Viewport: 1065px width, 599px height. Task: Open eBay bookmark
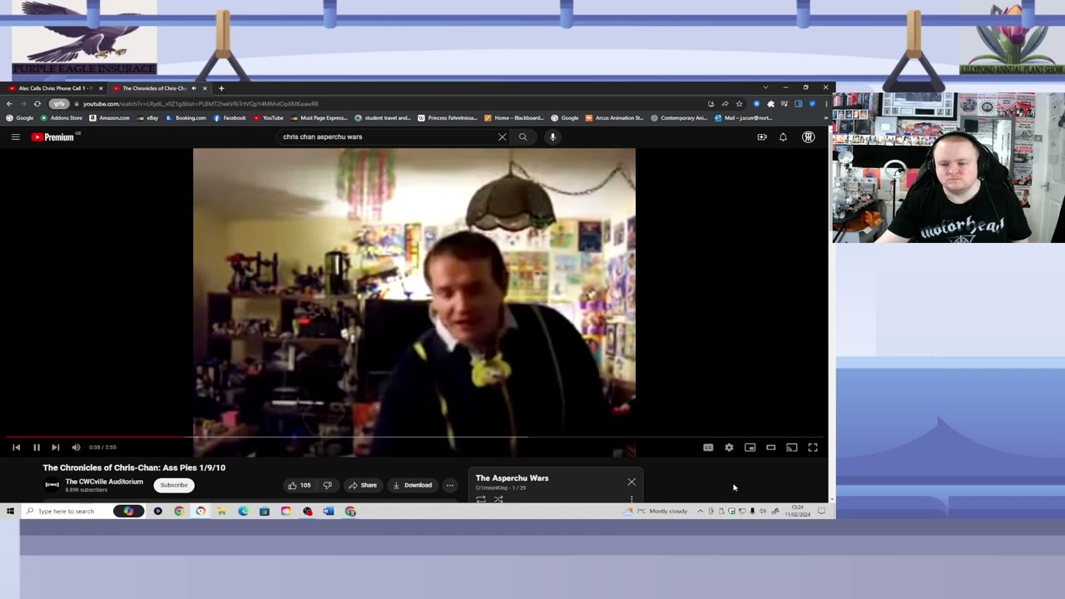[148, 118]
